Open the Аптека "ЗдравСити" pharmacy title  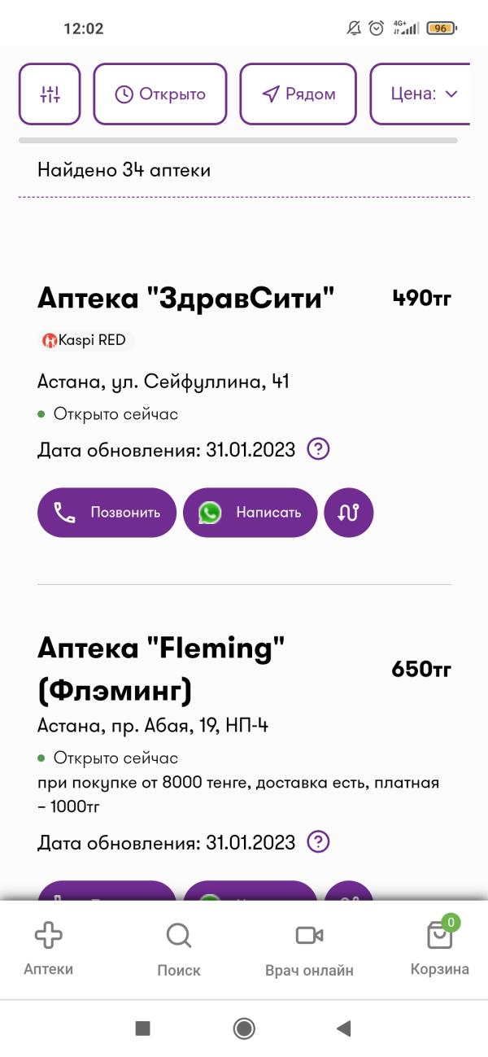186,299
